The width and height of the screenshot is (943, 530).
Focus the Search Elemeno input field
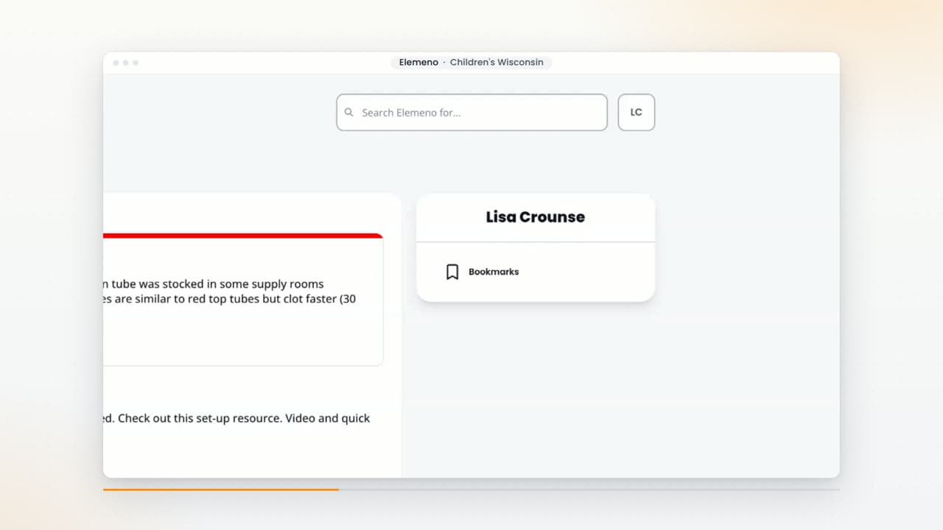471,113
